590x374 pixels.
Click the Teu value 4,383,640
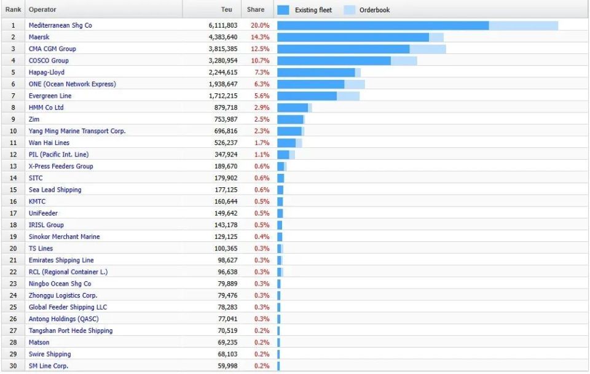point(223,37)
